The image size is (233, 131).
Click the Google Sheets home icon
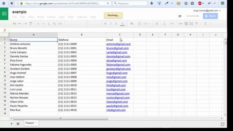[x=4, y=14]
